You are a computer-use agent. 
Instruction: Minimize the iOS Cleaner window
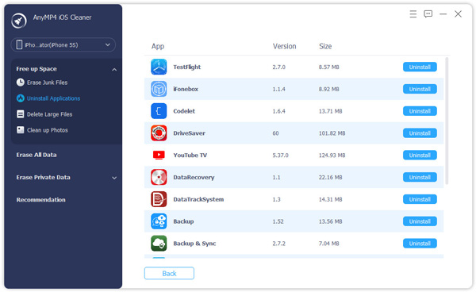click(443, 14)
